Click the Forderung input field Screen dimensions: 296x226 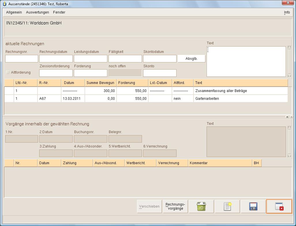91,73
